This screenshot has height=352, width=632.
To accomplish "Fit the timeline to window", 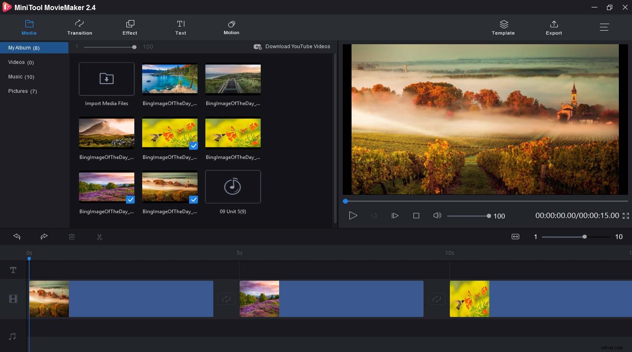I will (515, 236).
